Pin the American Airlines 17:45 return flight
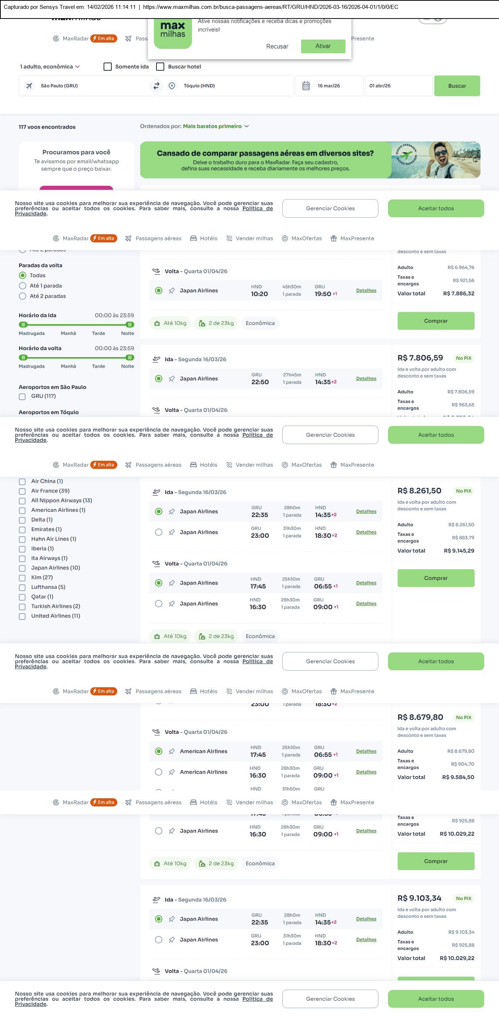This screenshot has height=1017, width=499. 172,751
